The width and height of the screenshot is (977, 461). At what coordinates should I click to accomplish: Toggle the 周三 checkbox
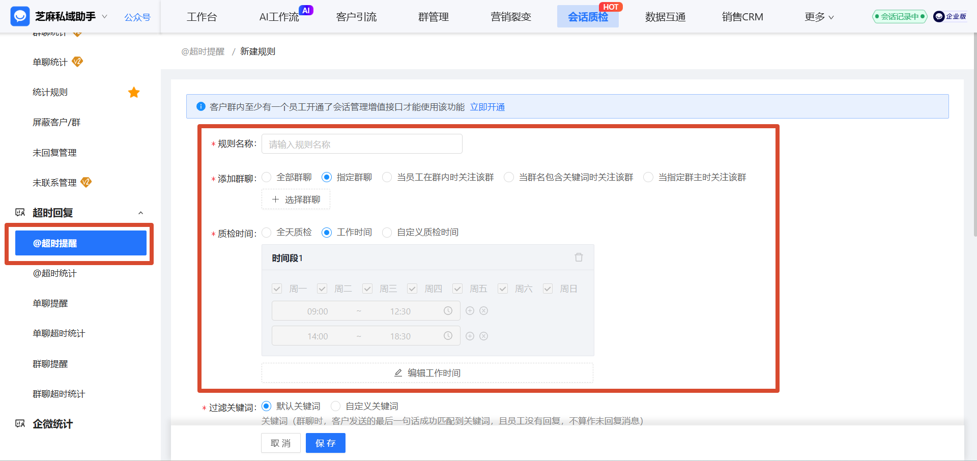tap(367, 289)
